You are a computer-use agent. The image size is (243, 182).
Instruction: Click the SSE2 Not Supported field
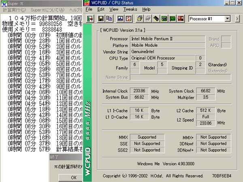pos(147,150)
